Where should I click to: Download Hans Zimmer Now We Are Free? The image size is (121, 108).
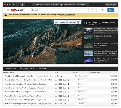81,88
